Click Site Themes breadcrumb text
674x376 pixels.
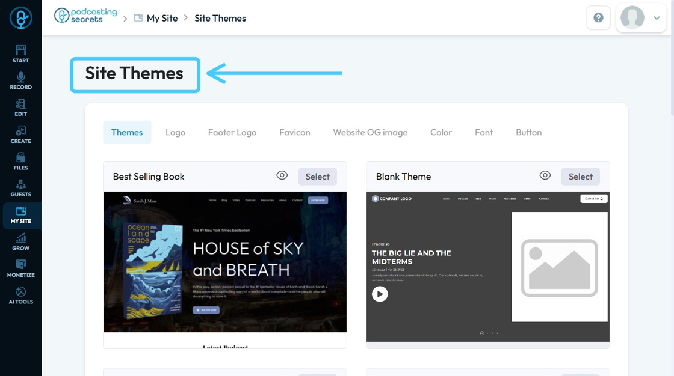tap(220, 18)
